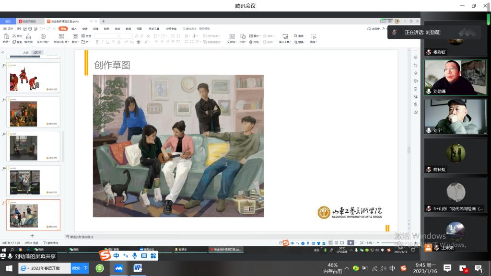
Task: Expand the Select (选择) dropdown
Action: pos(313,42)
